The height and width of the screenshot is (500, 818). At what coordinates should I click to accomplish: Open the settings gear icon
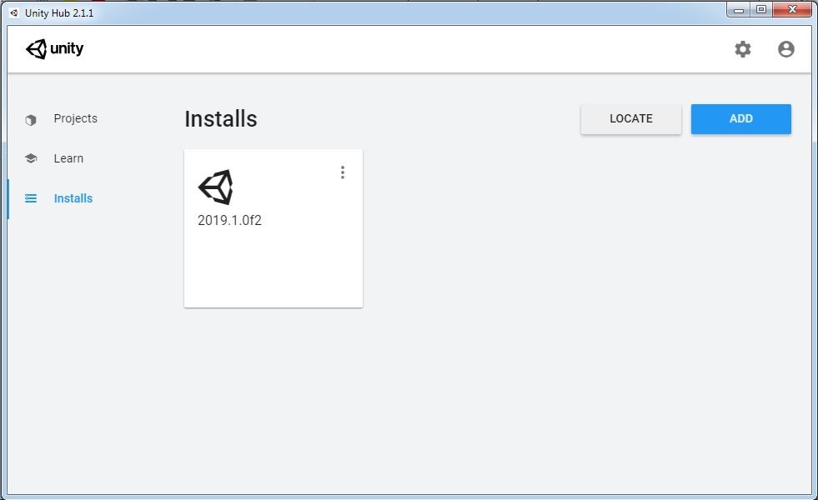(x=742, y=49)
